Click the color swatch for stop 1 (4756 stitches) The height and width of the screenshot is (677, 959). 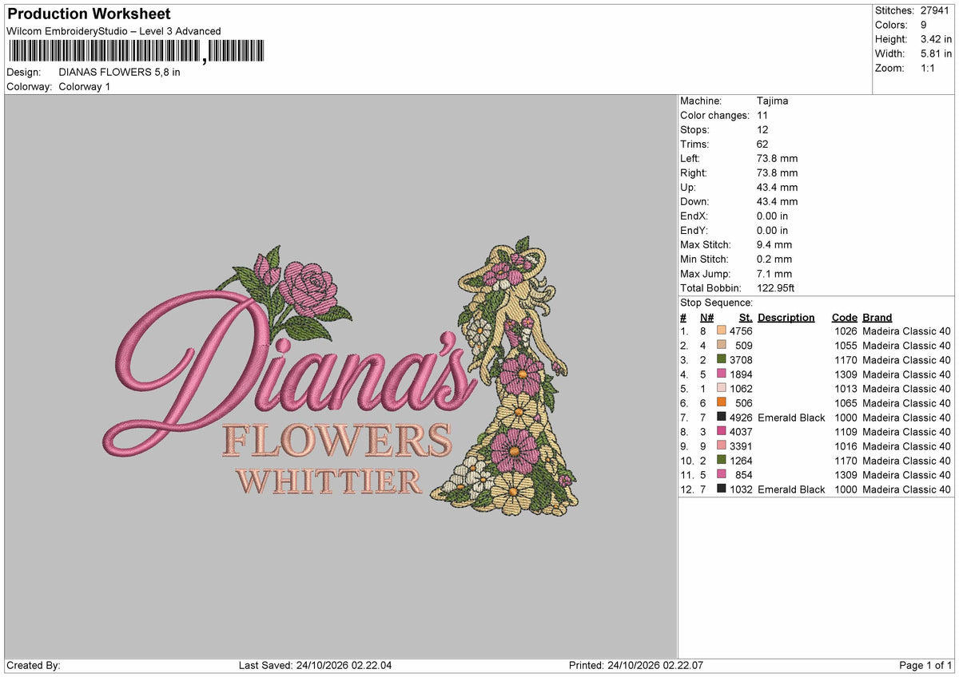coord(722,331)
